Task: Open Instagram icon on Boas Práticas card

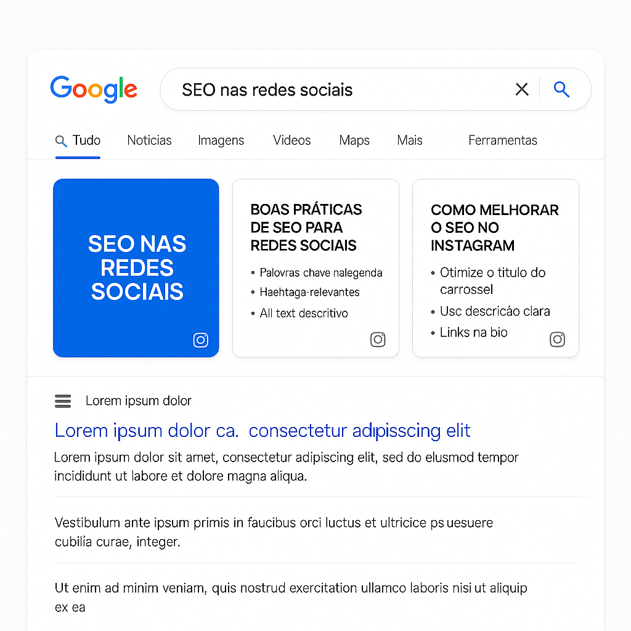Action: (378, 340)
